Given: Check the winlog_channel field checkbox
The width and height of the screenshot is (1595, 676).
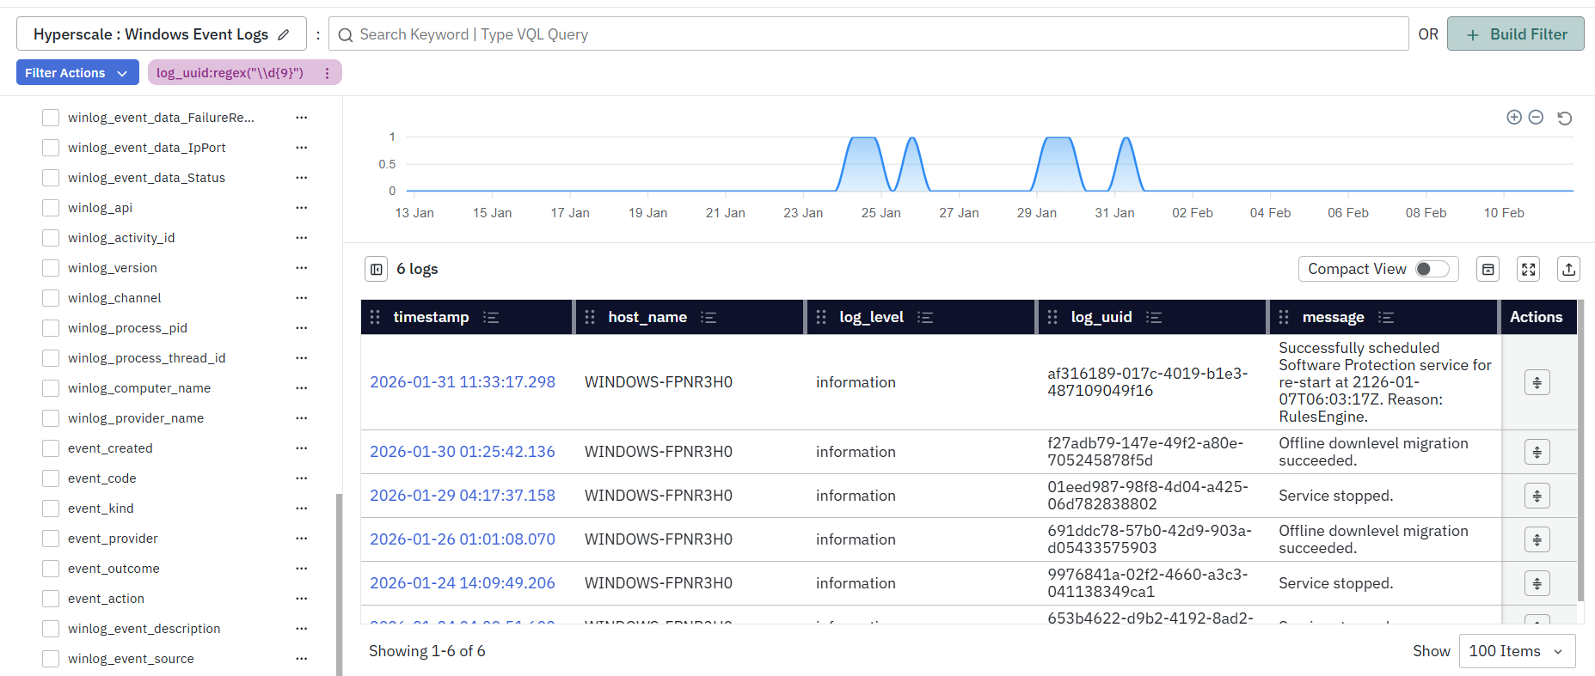Looking at the screenshot, I should [51, 298].
